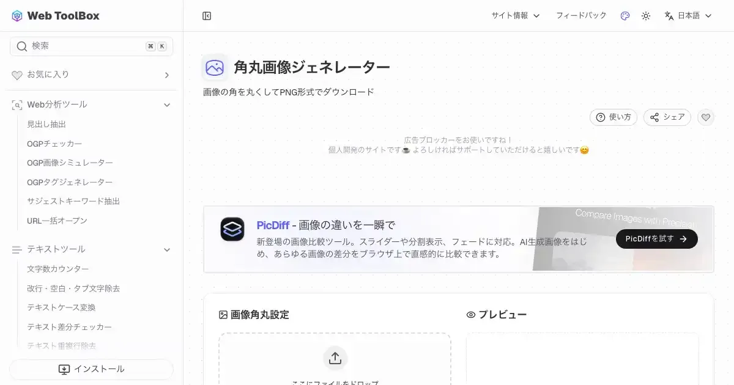Click the テキストツール section icon
The image size is (734, 385).
click(x=17, y=249)
